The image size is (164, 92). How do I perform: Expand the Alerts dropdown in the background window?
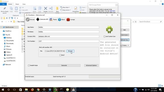click(x=128, y=45)
